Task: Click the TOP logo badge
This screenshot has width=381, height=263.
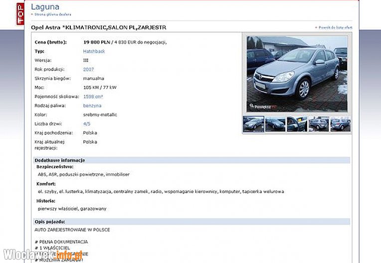Action: pyautogui.click(x=20, y=14)
